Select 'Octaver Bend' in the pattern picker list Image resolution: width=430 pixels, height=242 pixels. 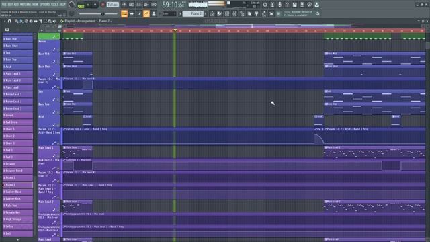point(18,171)
